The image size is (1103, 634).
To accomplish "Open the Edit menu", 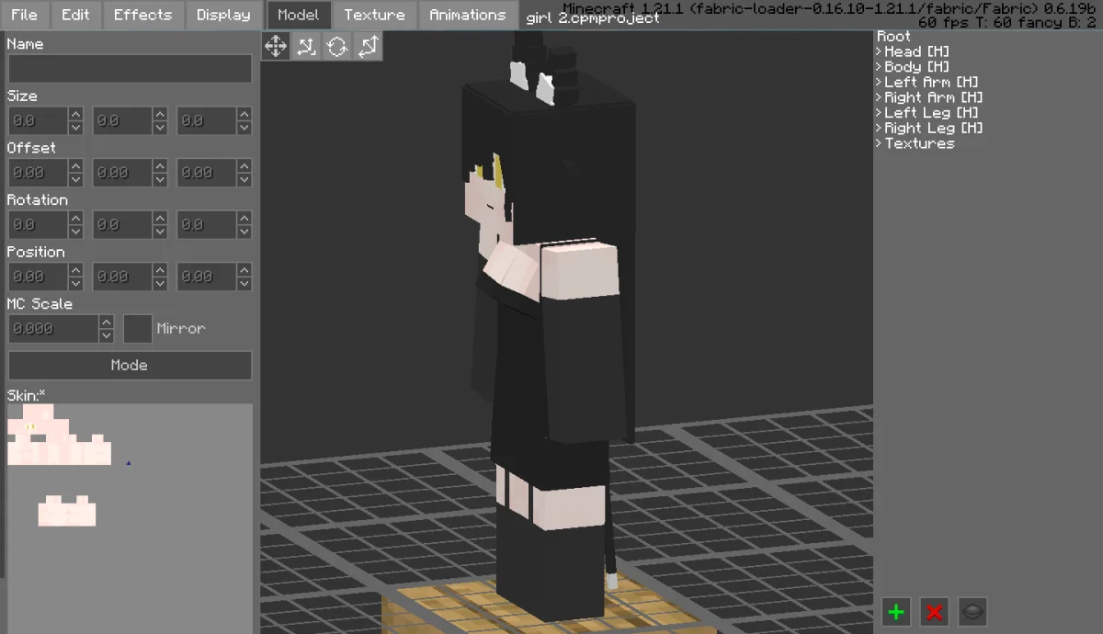I will point(76,15).
